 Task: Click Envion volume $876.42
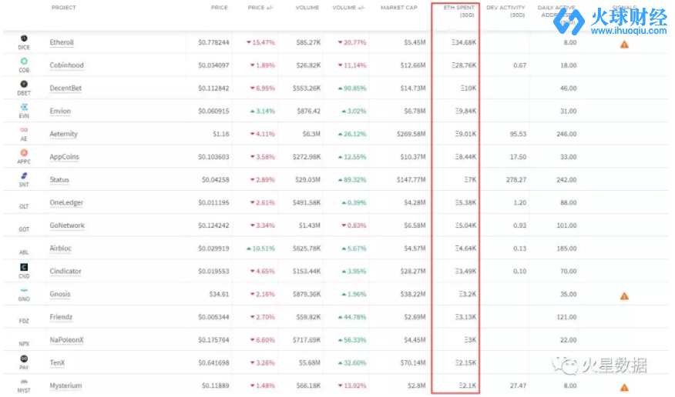point(309,111)
